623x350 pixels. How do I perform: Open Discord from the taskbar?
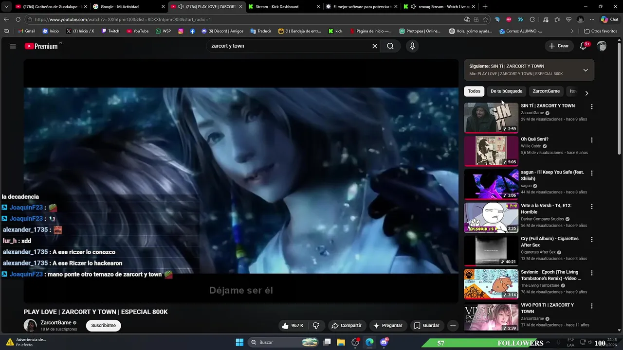[x=384, y=342]
